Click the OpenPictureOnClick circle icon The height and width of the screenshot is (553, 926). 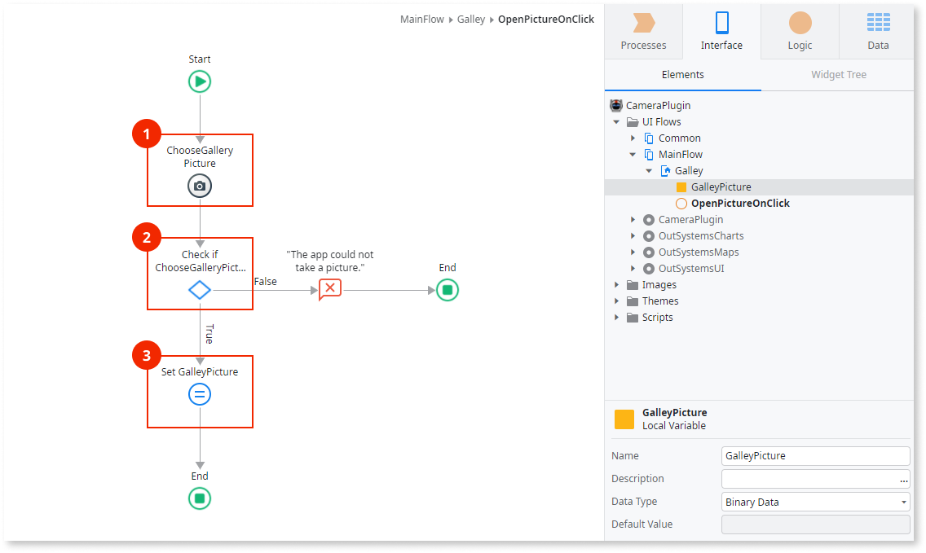pos(683,203)
